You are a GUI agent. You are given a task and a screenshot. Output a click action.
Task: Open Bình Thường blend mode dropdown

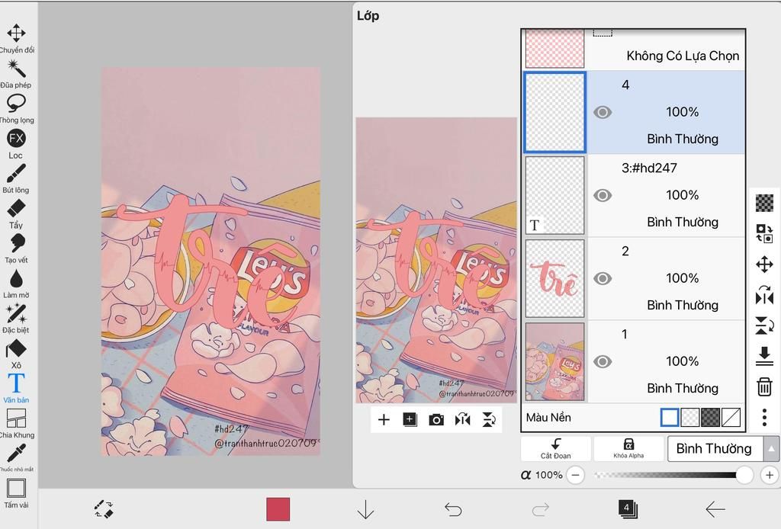point(714,449)
